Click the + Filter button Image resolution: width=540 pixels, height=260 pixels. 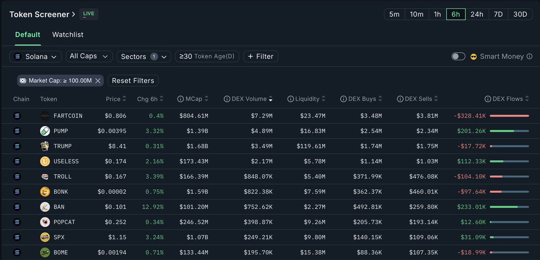261,56
